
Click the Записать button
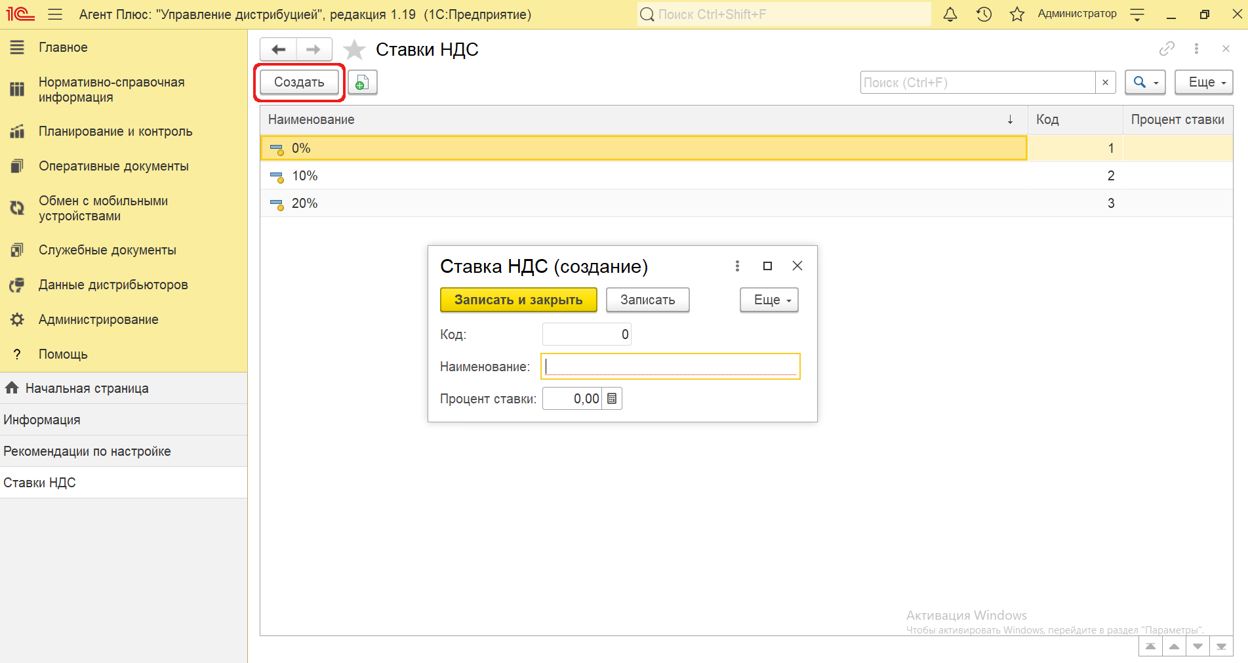pos(647,300)
